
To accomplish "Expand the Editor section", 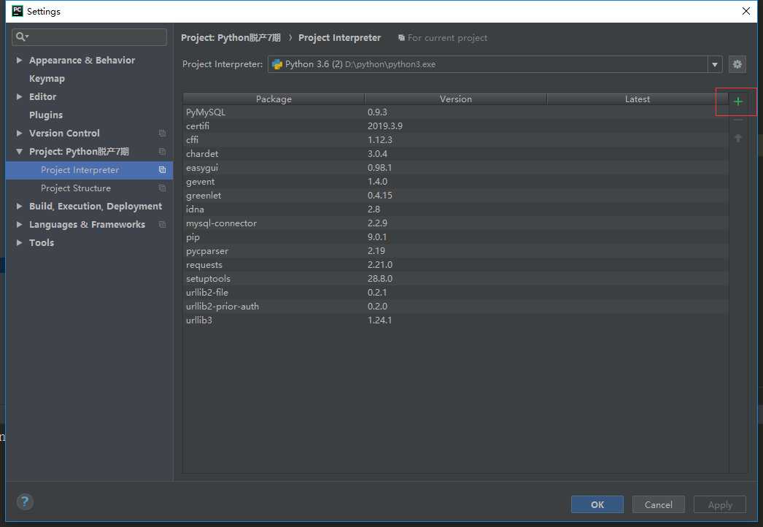I will (x=19, y=96).
